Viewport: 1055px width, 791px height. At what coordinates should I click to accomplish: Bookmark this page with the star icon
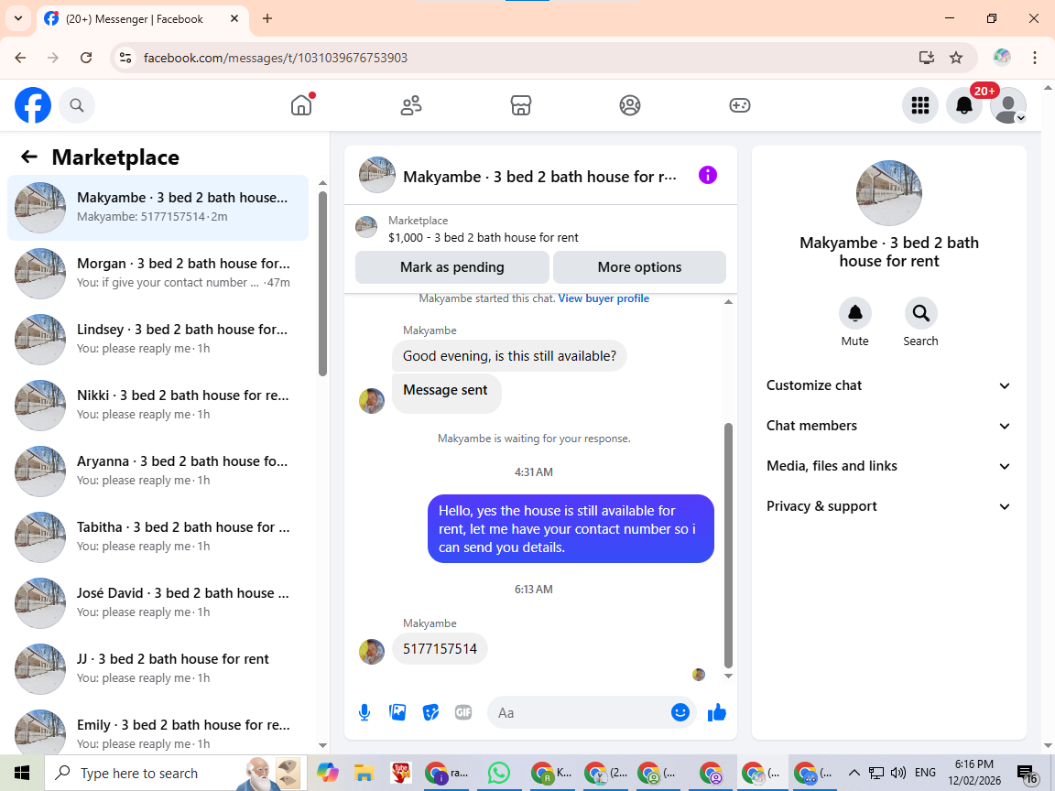(956, 58)
